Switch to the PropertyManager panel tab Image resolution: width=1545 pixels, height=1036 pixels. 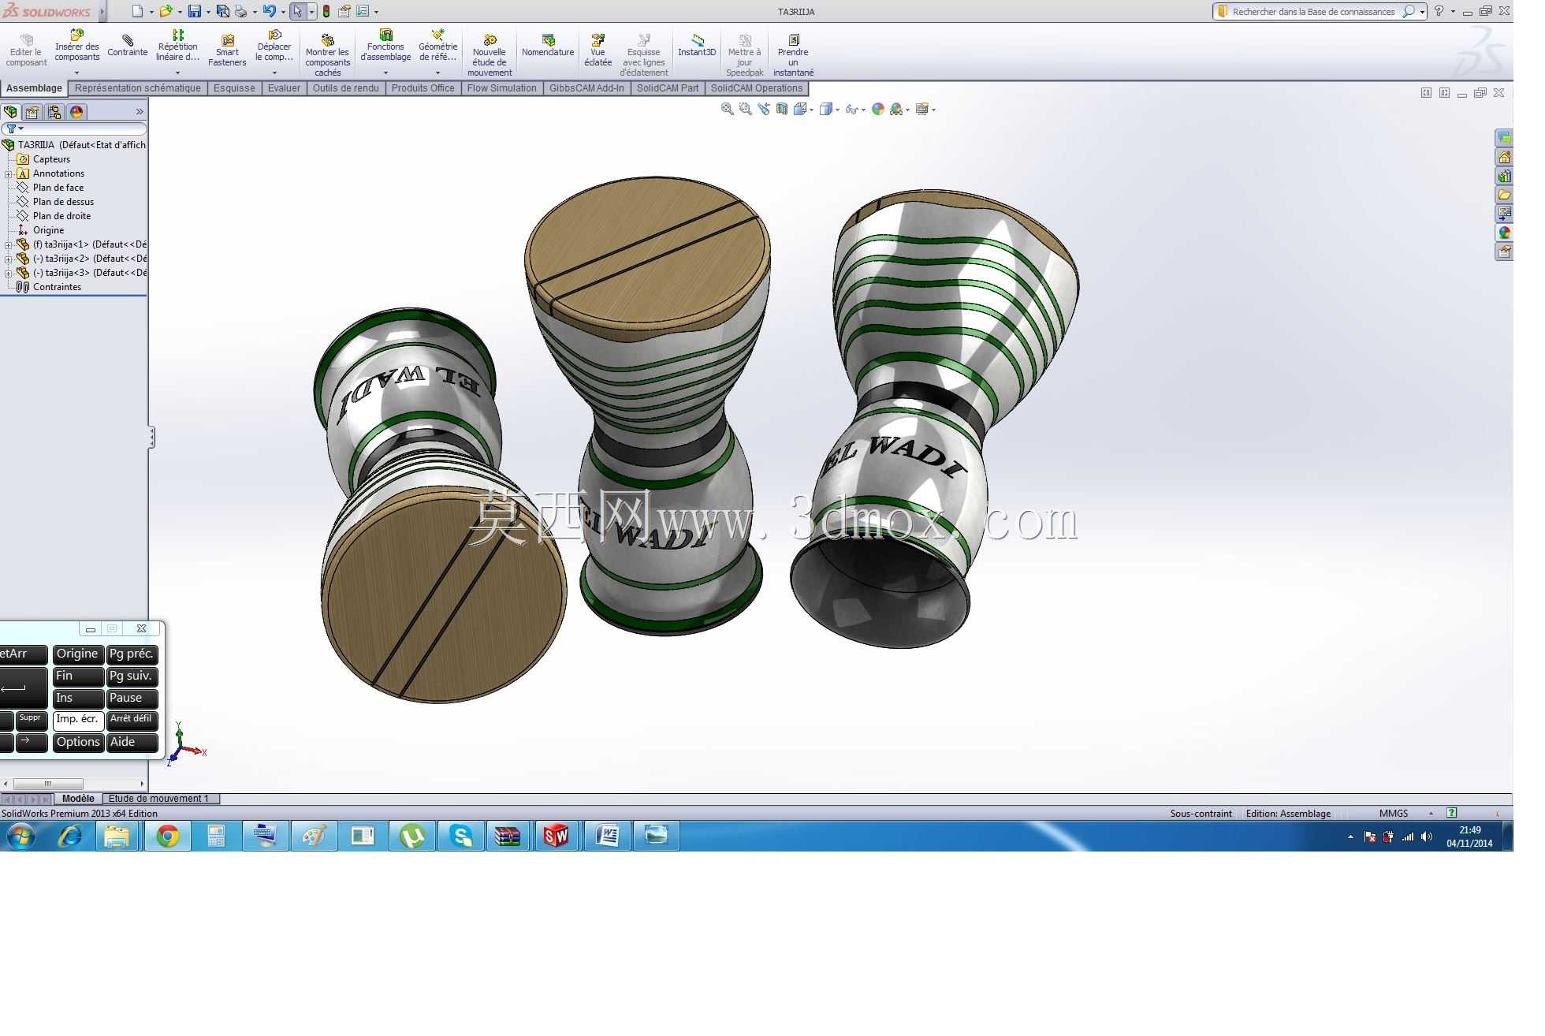click(32, 112)
